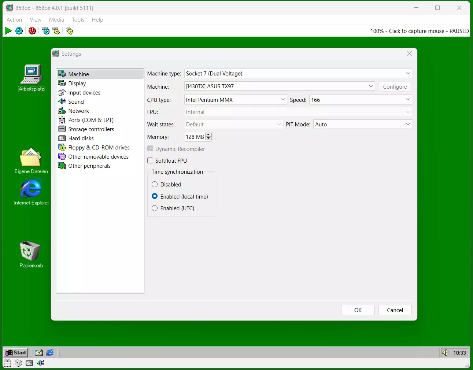Decrease memory with the down arrow
The image size is (473, 370).
coord(208,139)
